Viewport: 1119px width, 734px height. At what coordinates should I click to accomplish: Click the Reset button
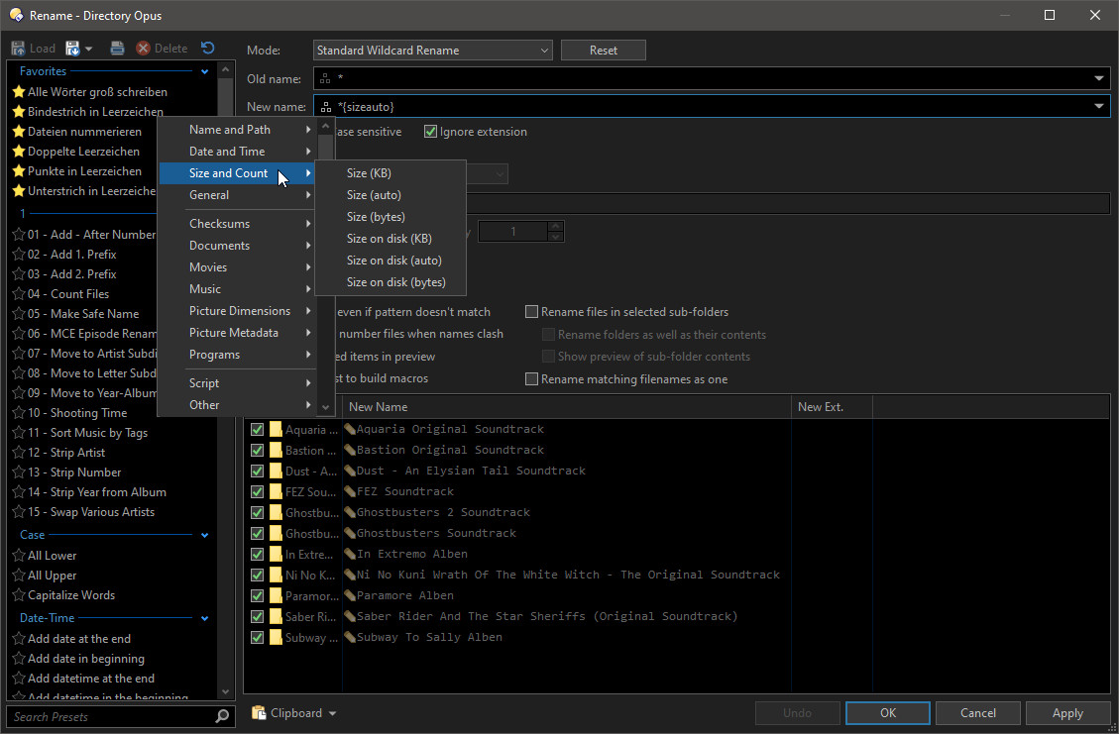[603, 50]
